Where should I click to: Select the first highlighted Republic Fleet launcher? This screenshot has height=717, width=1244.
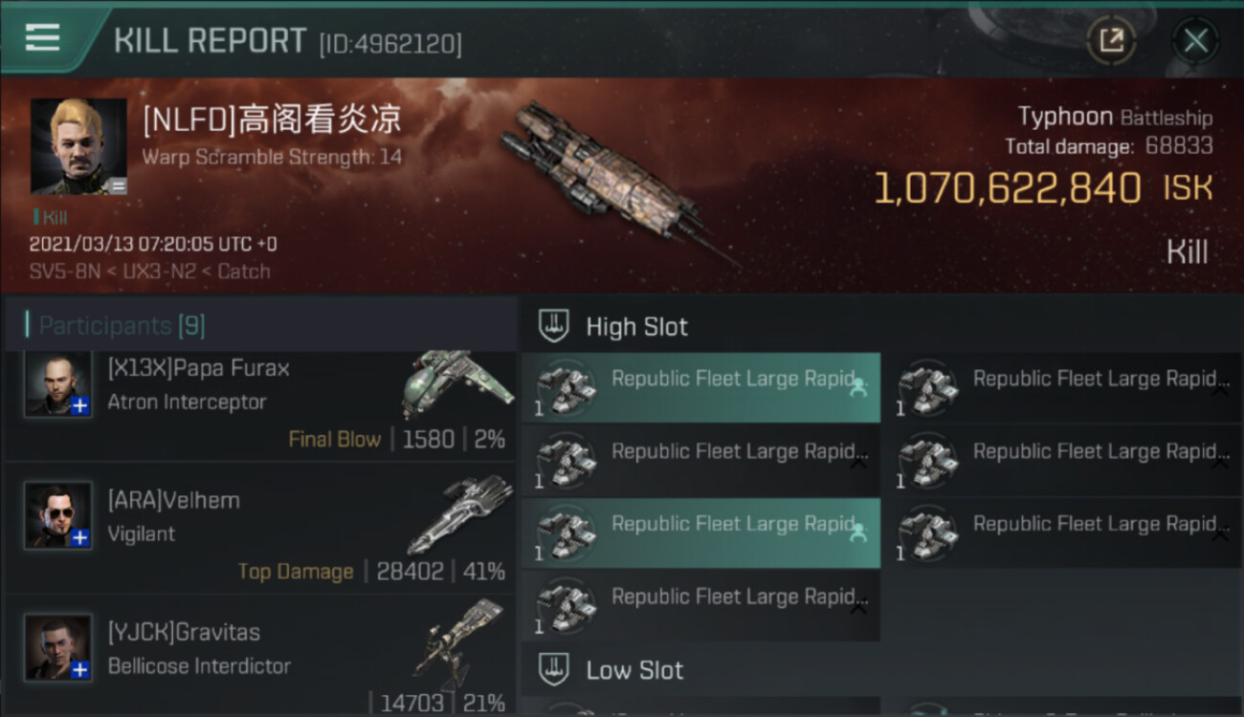point(700,387)
